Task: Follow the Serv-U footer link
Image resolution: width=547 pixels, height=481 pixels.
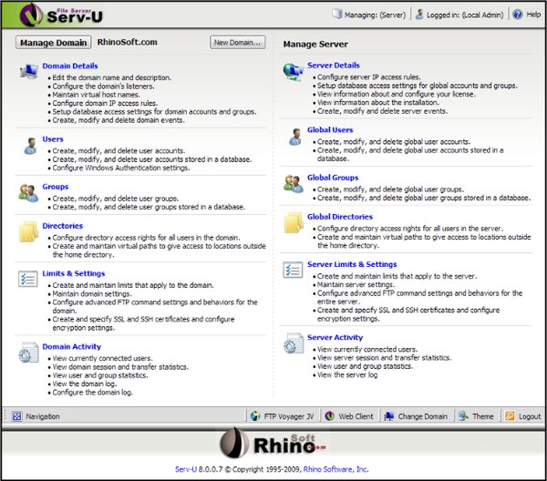Action: [x=186, y=469]
